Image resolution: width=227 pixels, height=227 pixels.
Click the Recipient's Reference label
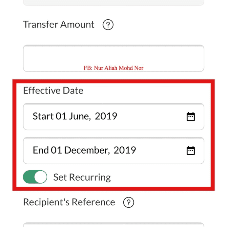(69, 202)
